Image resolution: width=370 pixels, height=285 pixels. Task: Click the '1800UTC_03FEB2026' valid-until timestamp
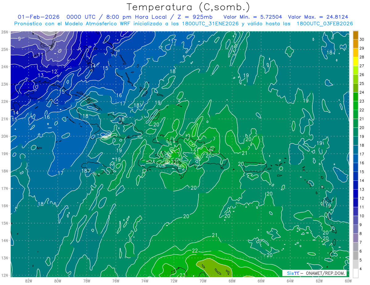[325, 24]
